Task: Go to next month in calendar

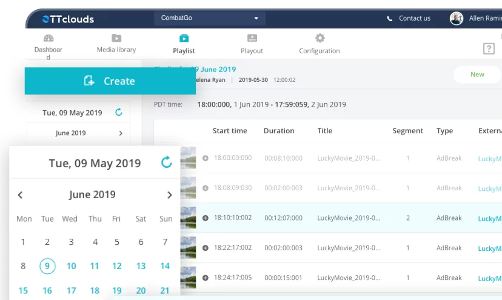Action: pyautogui.click(x=170, y=195)
